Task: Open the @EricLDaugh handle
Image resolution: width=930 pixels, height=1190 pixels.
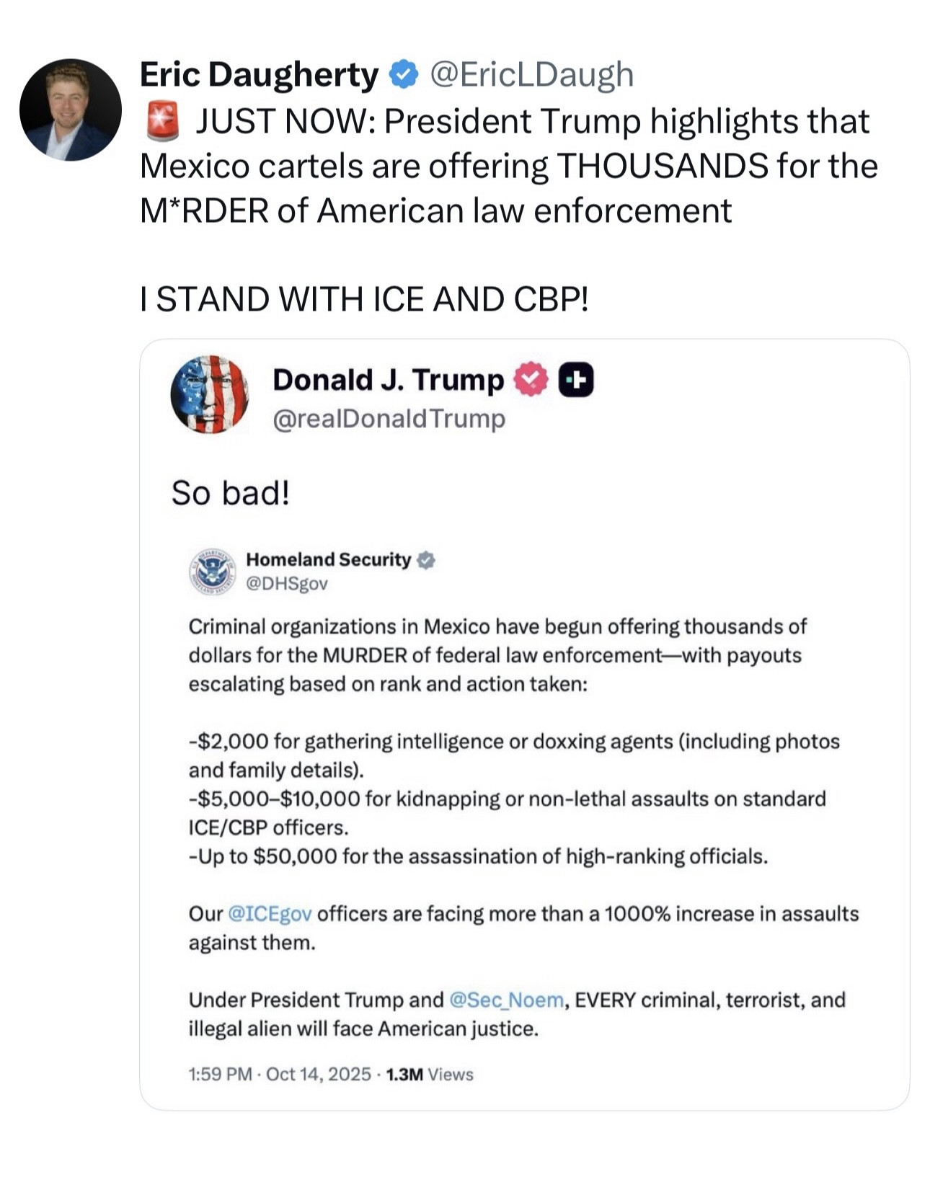Action: point(531,74)
